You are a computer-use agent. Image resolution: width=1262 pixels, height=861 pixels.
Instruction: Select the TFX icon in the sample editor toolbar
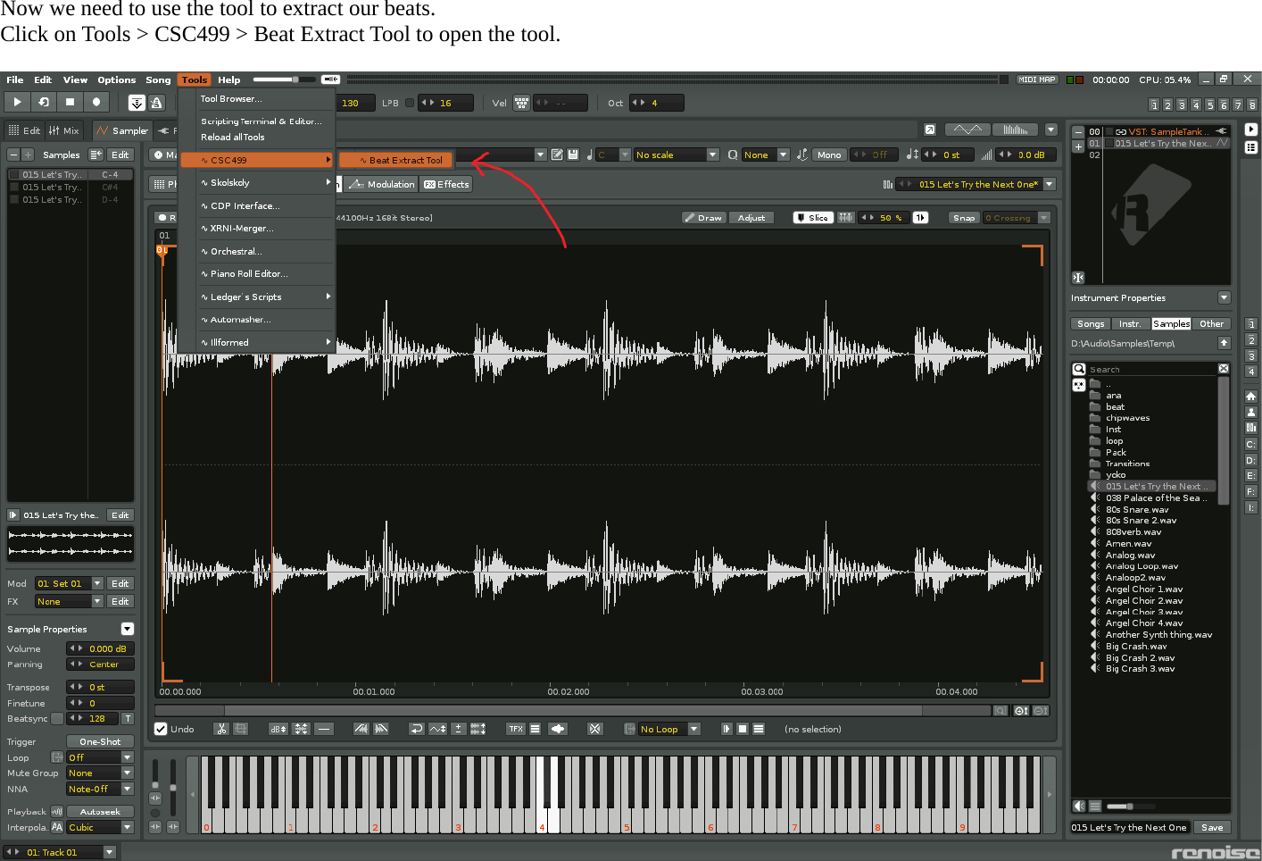515,729
